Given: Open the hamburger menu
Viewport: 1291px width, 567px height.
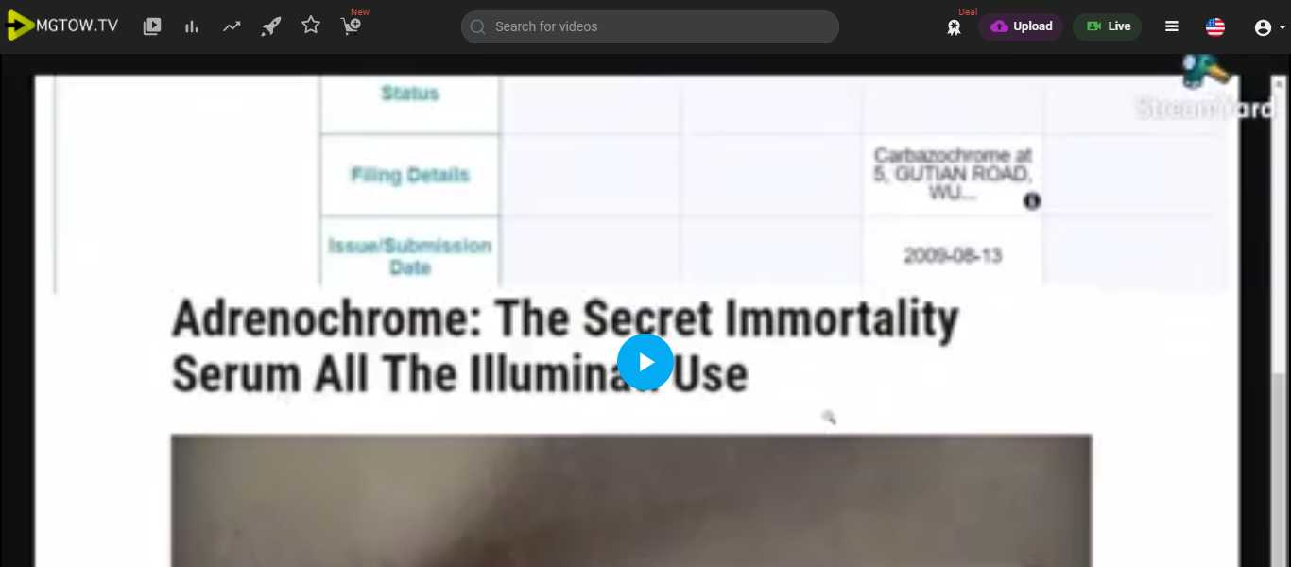Looking at the screenshot, I should (x=1172, y=26).
